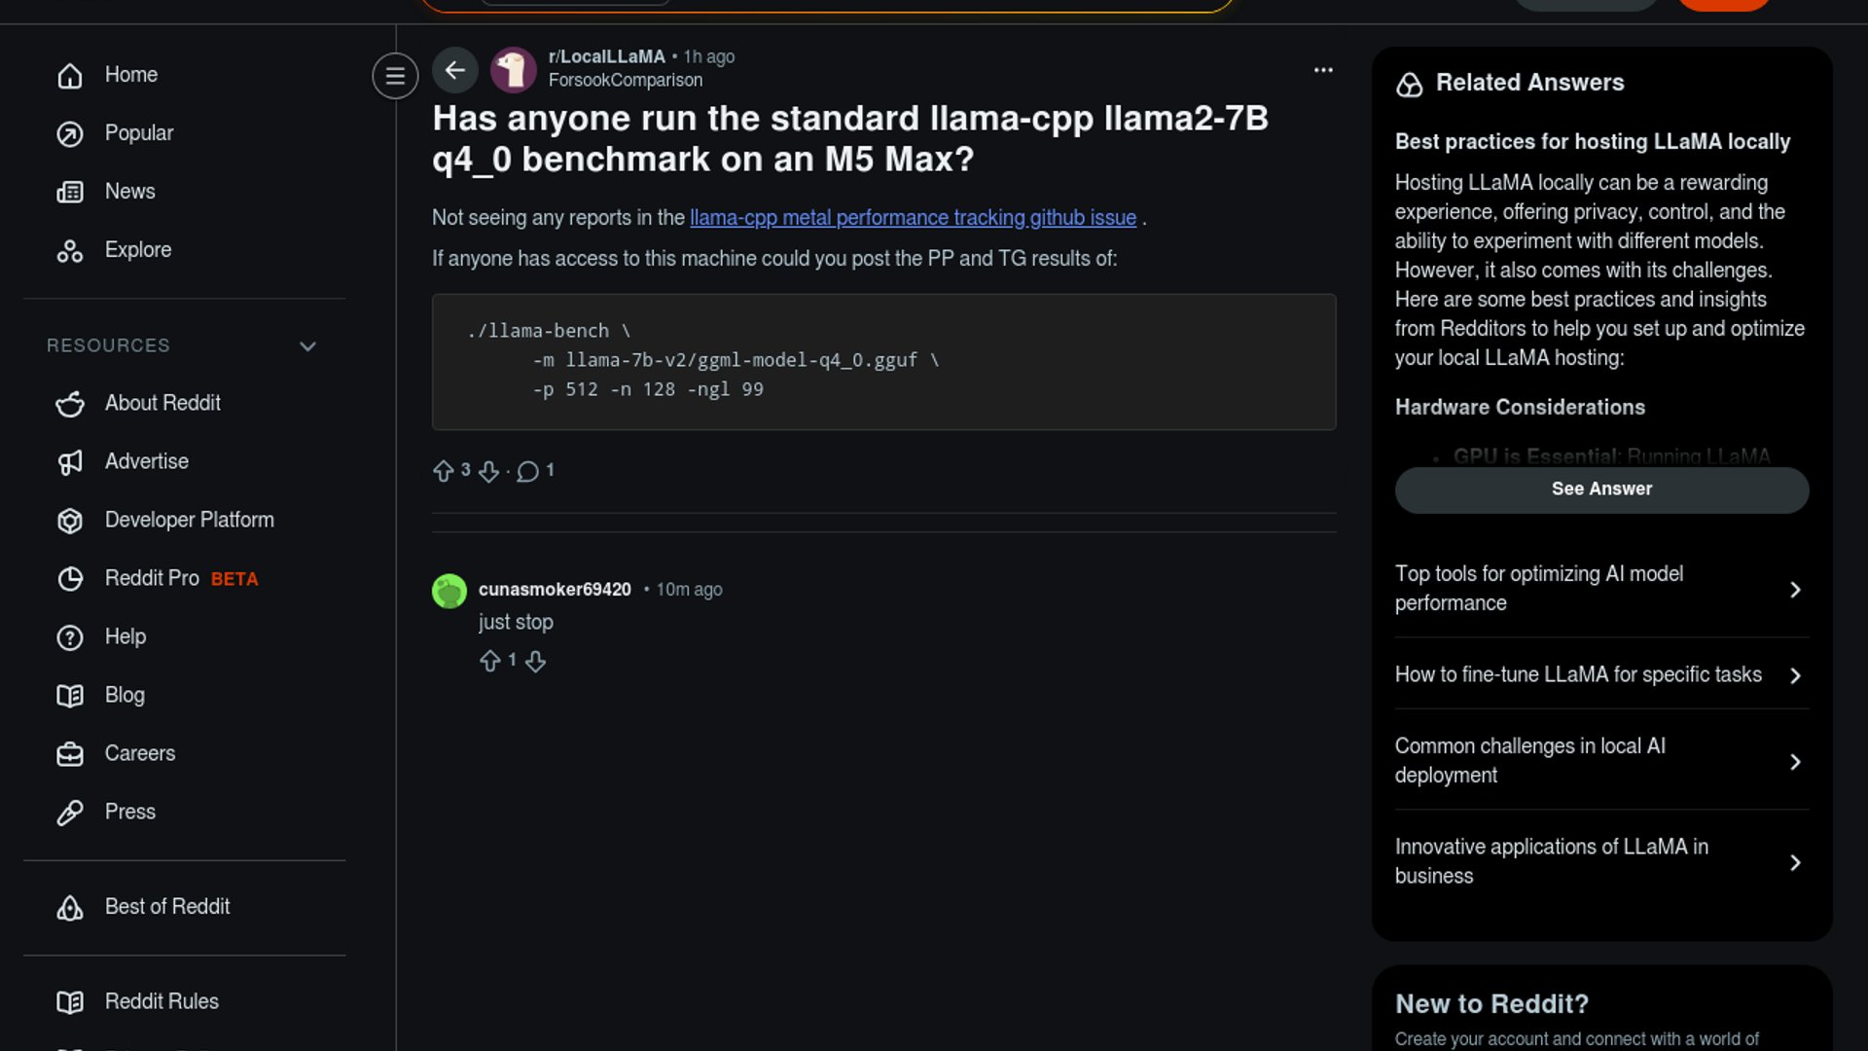Downvote the llama-cpp benchmark post
The width and height of the screenshot is (1868, 1051).
tap(488, 471)
